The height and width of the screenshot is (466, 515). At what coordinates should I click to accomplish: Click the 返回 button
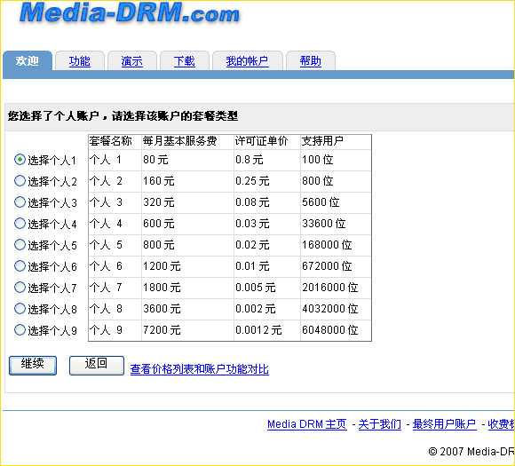click(x=96, y=365)
